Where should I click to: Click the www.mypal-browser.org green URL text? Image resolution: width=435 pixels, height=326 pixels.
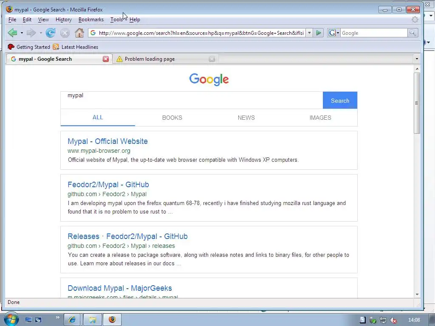click(x=99, y=151)
